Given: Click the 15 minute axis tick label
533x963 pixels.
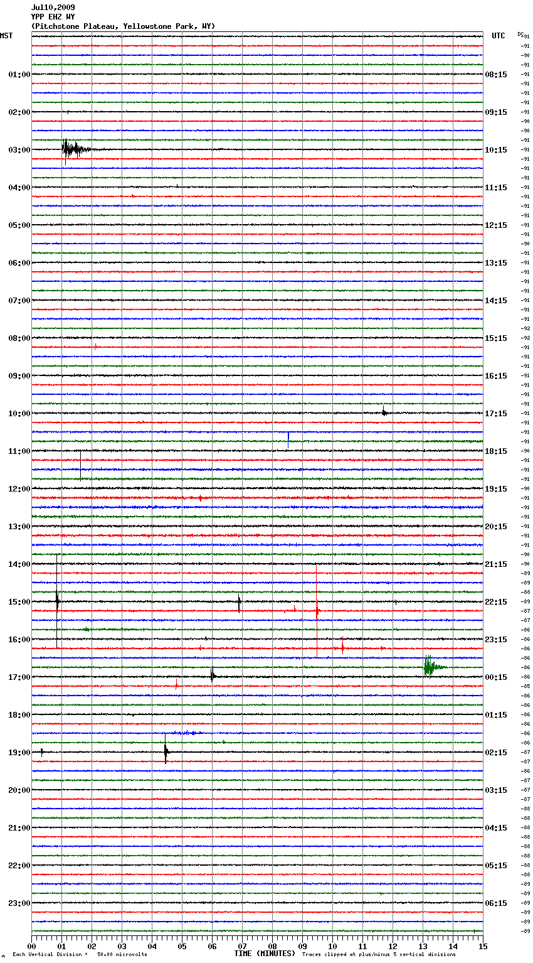Looking at the screenshot, I should coord(483,946).
